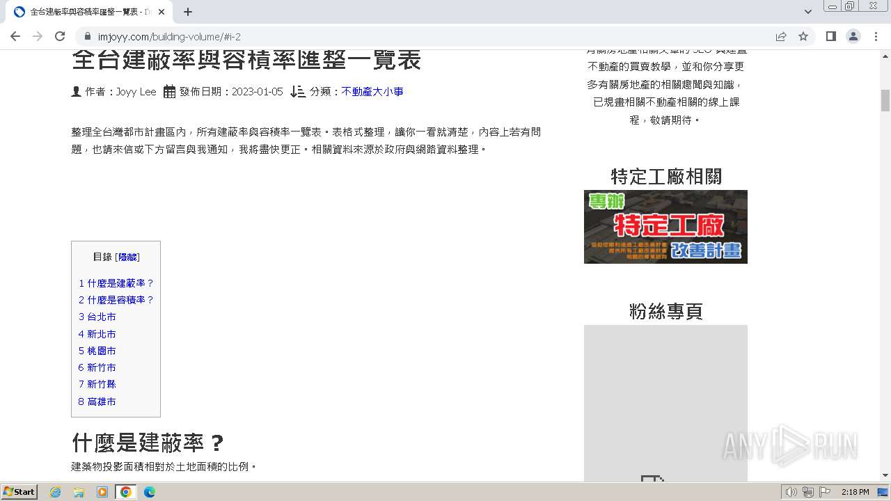The image size is (891, 501).
Task: Hide the table of contents
Action: (x=127, y=257)
